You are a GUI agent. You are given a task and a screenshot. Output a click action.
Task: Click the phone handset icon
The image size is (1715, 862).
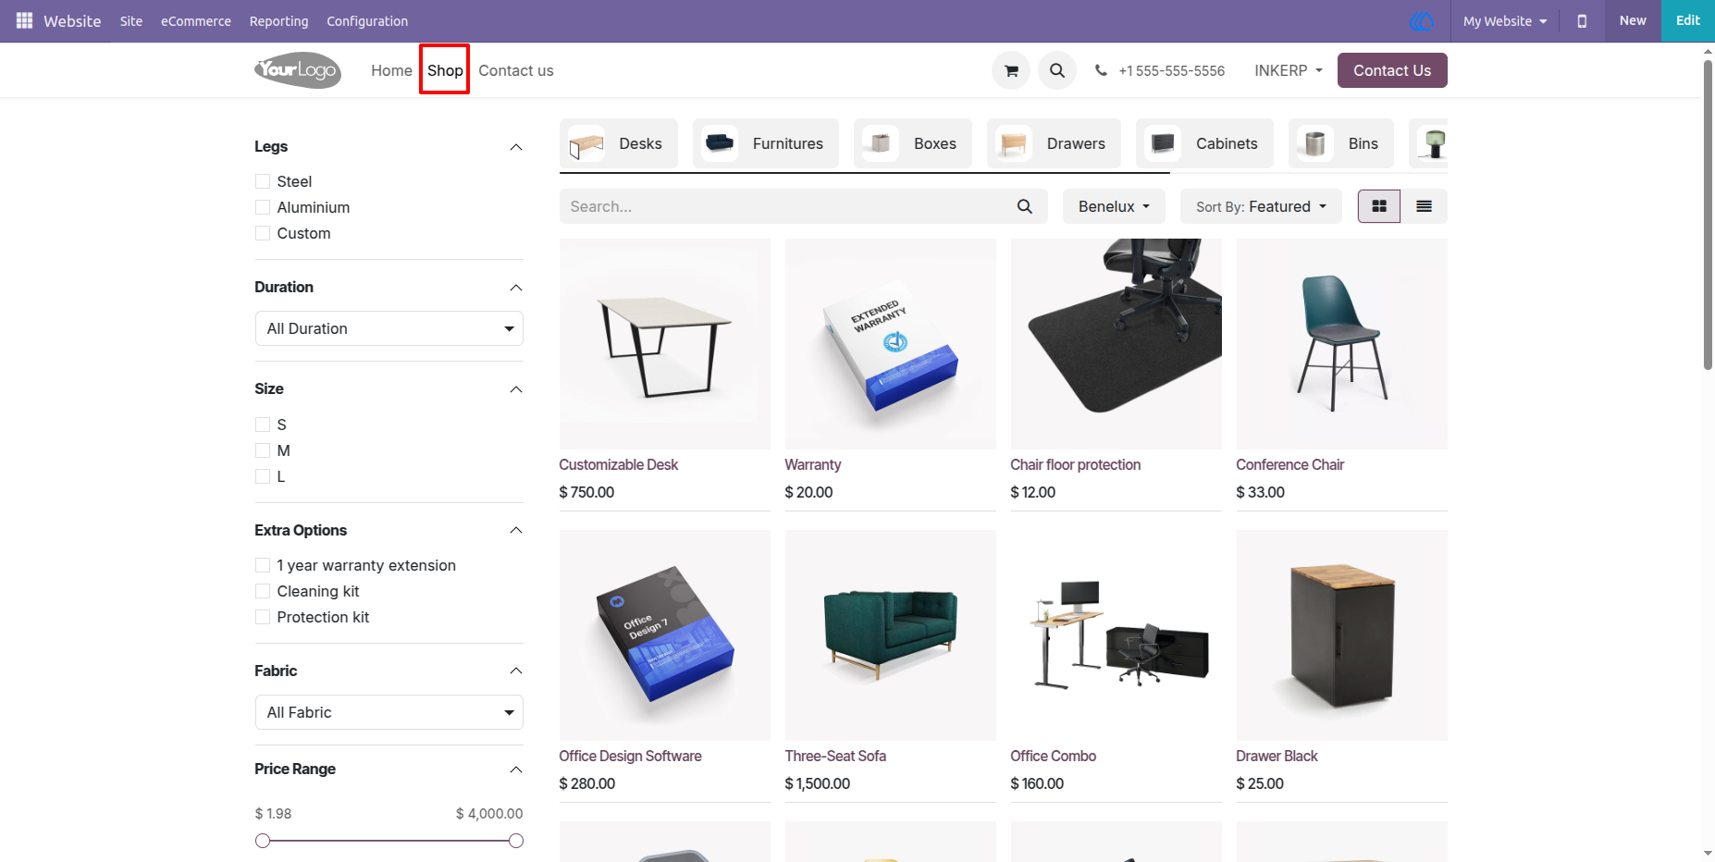[1101, 70]
